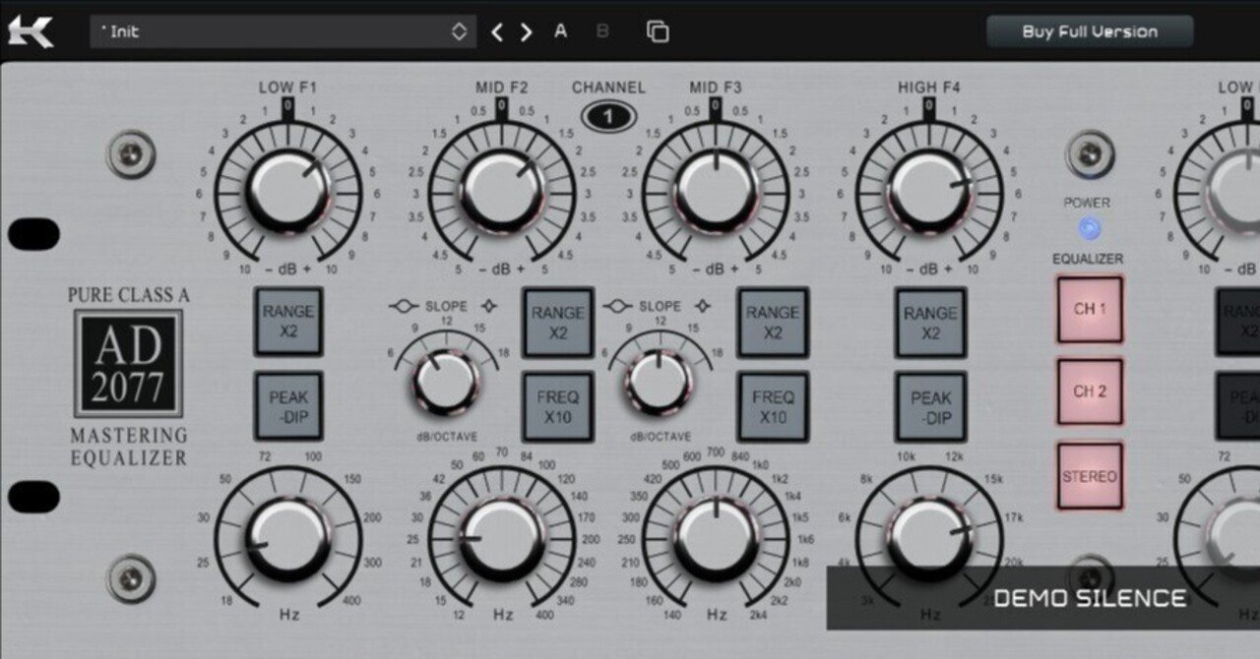Click the MID F2 frequency Hz knob

pyautogui.click(x=502, y=540)
